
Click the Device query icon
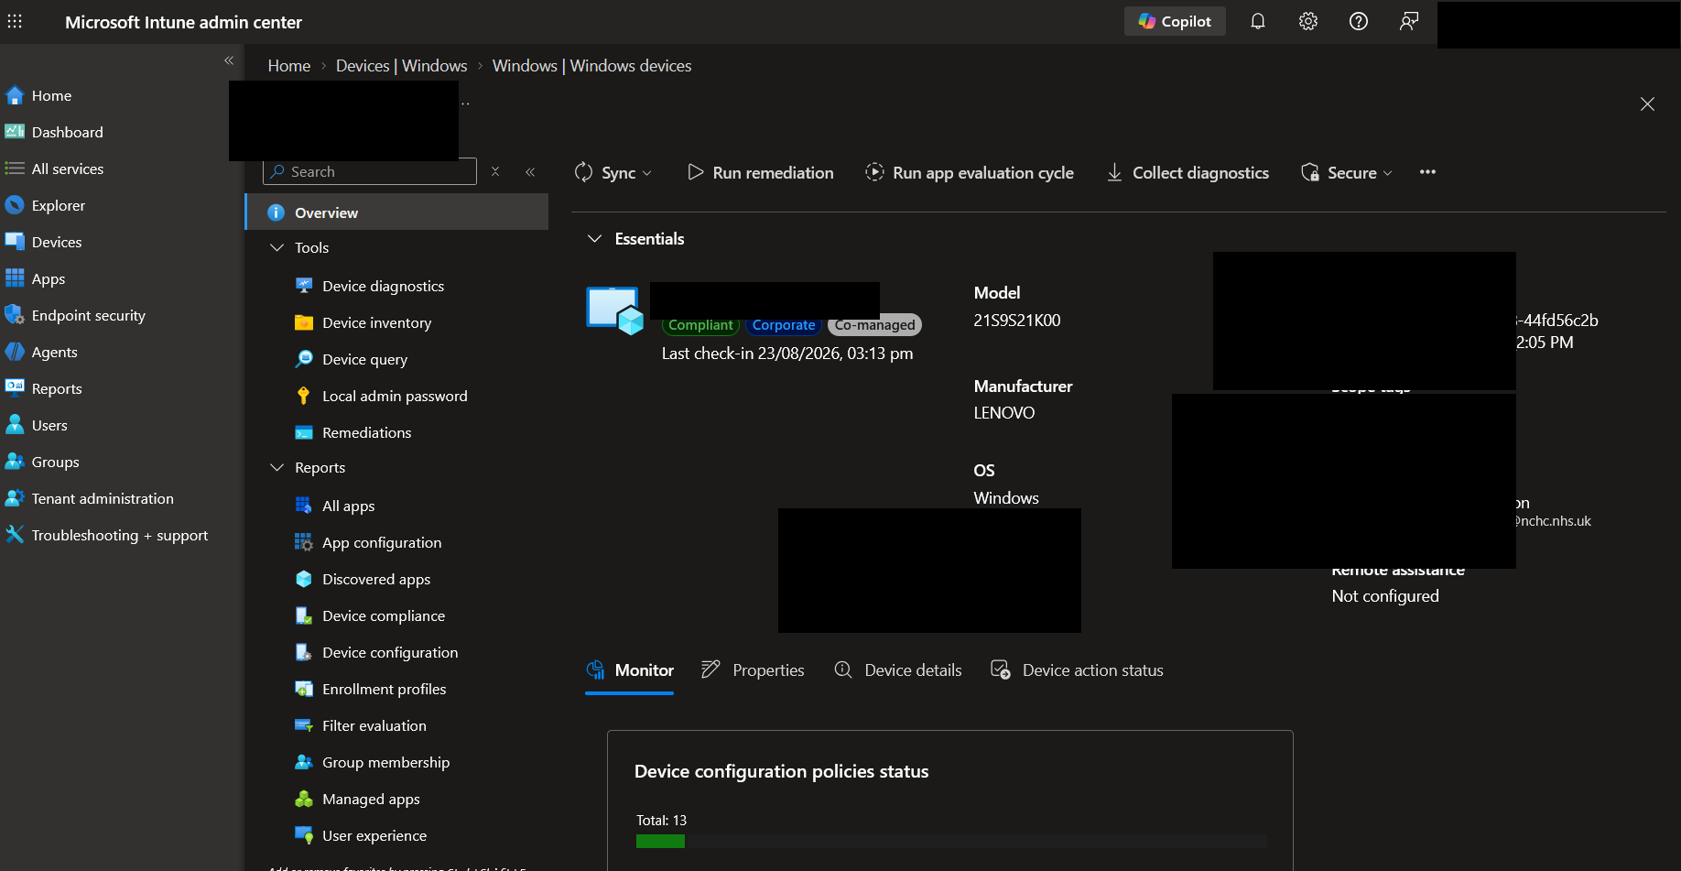[x=304, y=359]
